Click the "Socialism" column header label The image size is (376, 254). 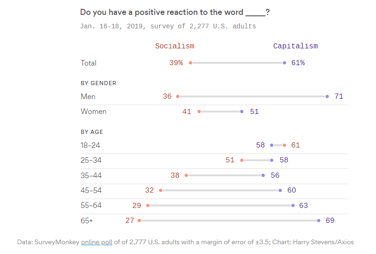coord(175,46)
